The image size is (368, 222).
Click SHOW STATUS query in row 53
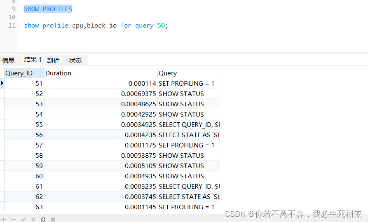[189, 104]
